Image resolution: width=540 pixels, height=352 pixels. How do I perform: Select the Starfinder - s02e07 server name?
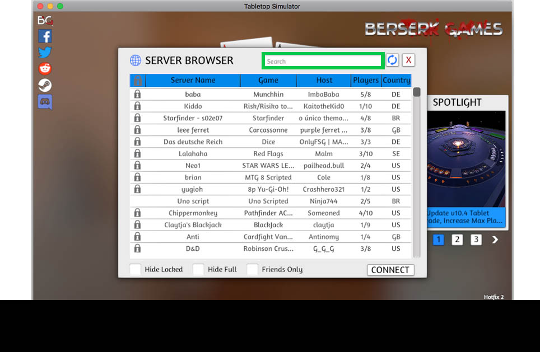193,118
